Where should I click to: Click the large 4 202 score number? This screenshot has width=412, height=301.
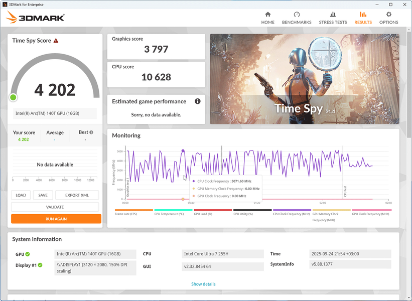click(x=55, y=90)
